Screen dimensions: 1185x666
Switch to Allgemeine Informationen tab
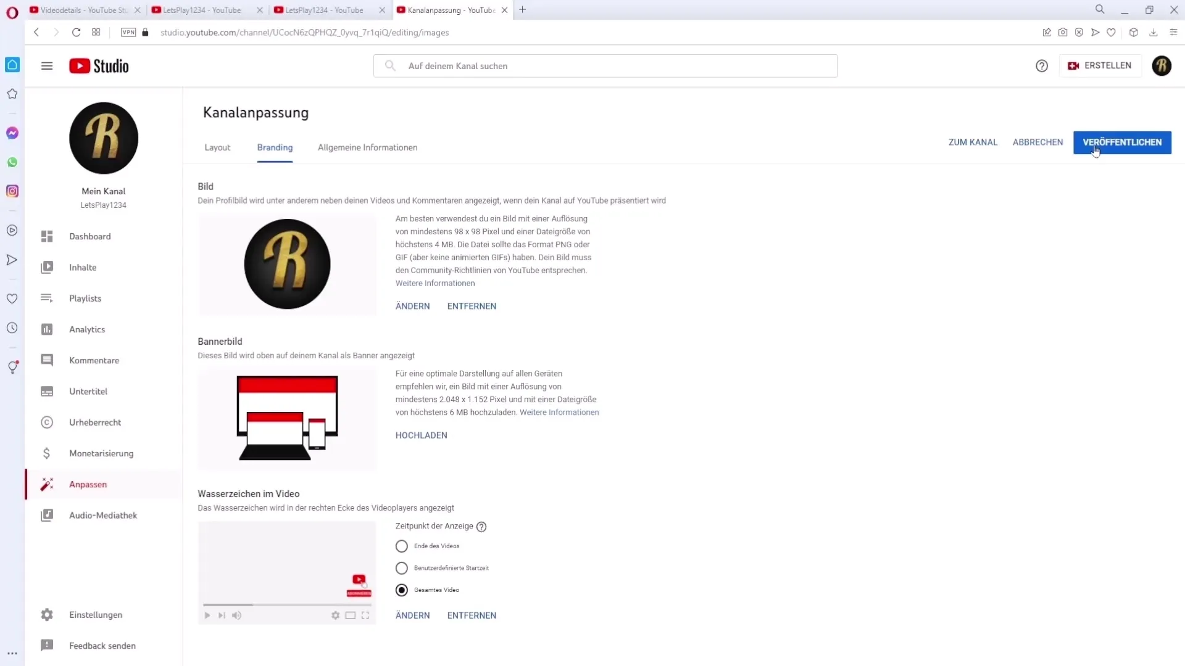367,147
